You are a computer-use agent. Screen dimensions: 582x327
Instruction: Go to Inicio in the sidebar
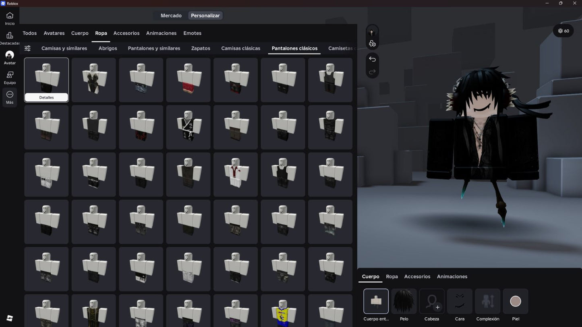pyautogui.click(x=10, y=19)
